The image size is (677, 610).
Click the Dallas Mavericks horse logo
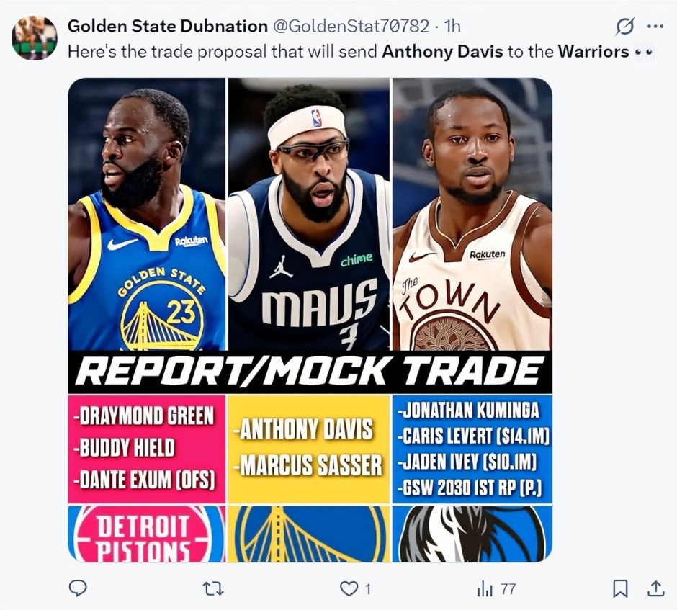[x=472, y=533]
